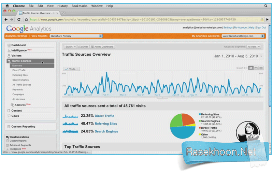Click the Sign Out link
Viewport: 273px width, 172px height.
[x=261, y=28]
